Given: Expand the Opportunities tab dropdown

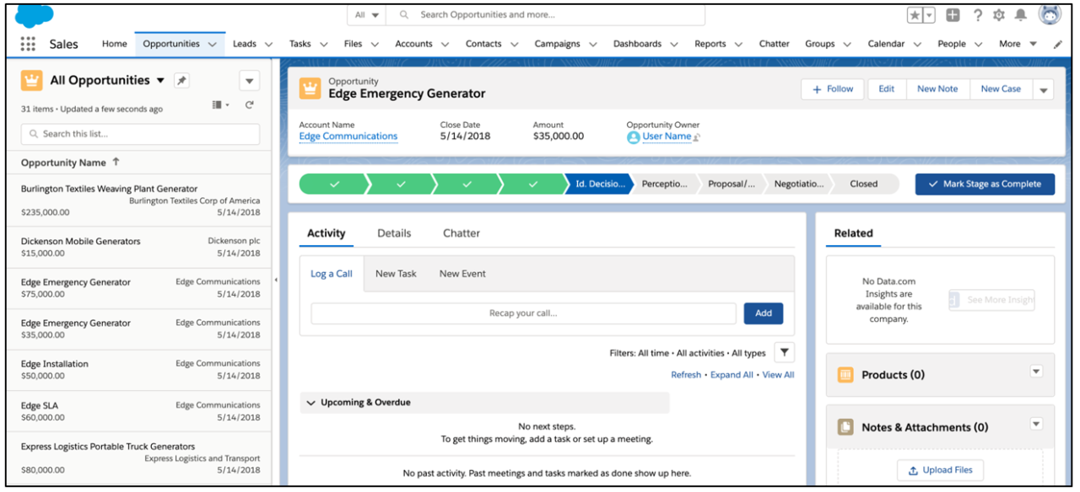Looking at the screenshot, I should [212, 43].
